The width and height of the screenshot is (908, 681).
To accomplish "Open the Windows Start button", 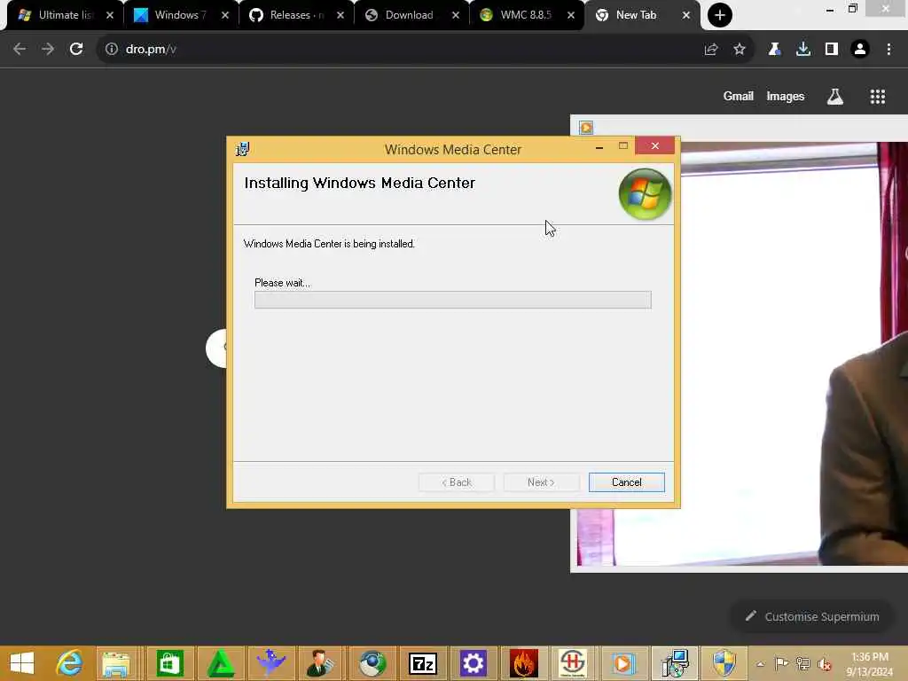I will 22,663.
